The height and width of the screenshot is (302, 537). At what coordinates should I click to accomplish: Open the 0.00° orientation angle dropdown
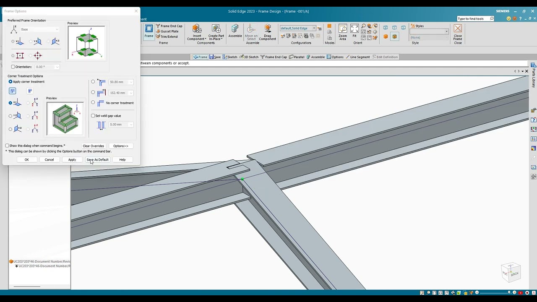point(57,67)
